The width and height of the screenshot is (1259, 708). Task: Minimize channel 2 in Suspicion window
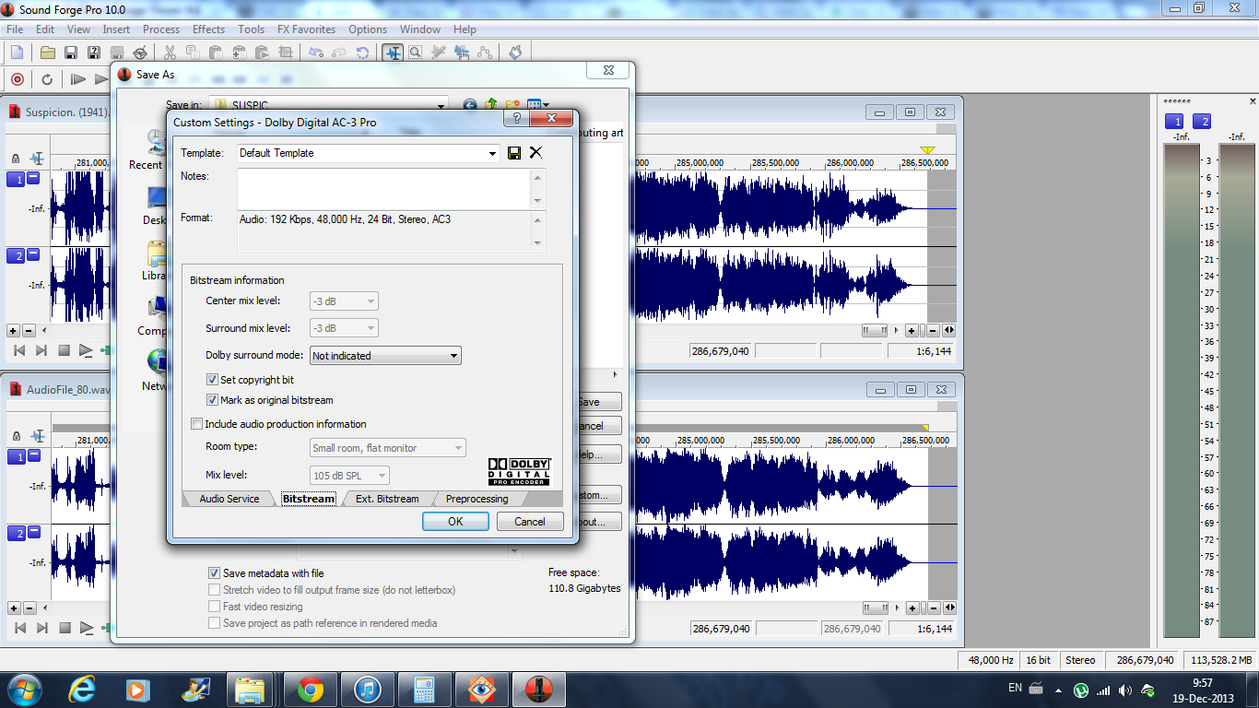click(33, 254)
